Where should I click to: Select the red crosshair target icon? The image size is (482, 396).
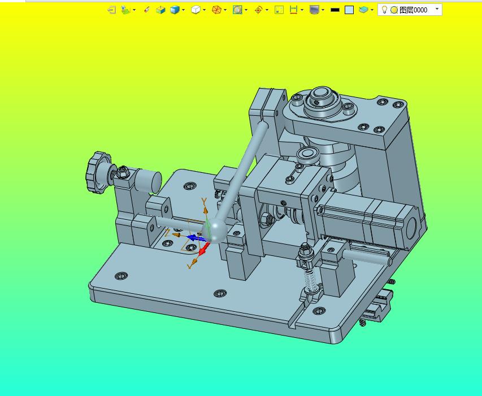[x=258, y=10]
